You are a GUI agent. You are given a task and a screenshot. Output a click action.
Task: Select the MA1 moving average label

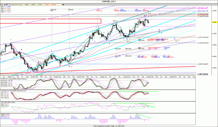click(6, 7)
